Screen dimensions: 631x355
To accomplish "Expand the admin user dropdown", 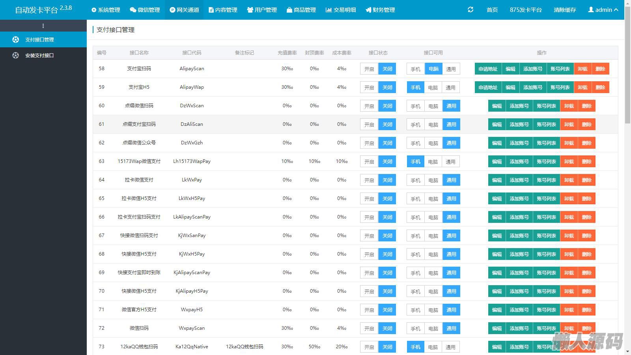I will (x=603, y=9).
